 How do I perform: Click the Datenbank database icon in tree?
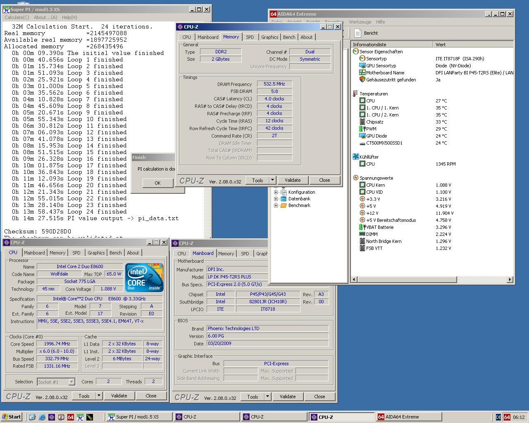click(x=284, y=199)
